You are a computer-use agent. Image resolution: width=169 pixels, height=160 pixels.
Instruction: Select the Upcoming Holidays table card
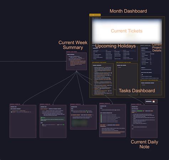pos(115,54)
